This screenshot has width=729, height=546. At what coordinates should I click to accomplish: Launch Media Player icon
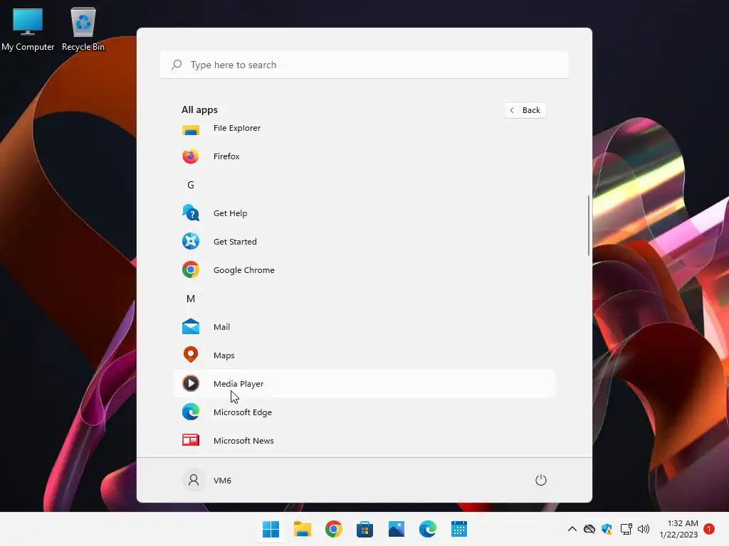(191, 383)
